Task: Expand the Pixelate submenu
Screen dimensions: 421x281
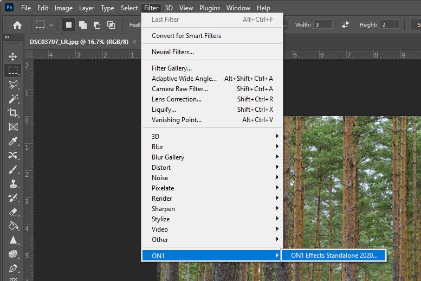Action: (x=212, y=188)
